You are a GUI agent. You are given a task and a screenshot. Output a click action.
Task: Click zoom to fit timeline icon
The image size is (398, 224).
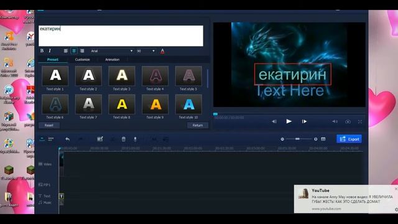[x=323, y=139]
